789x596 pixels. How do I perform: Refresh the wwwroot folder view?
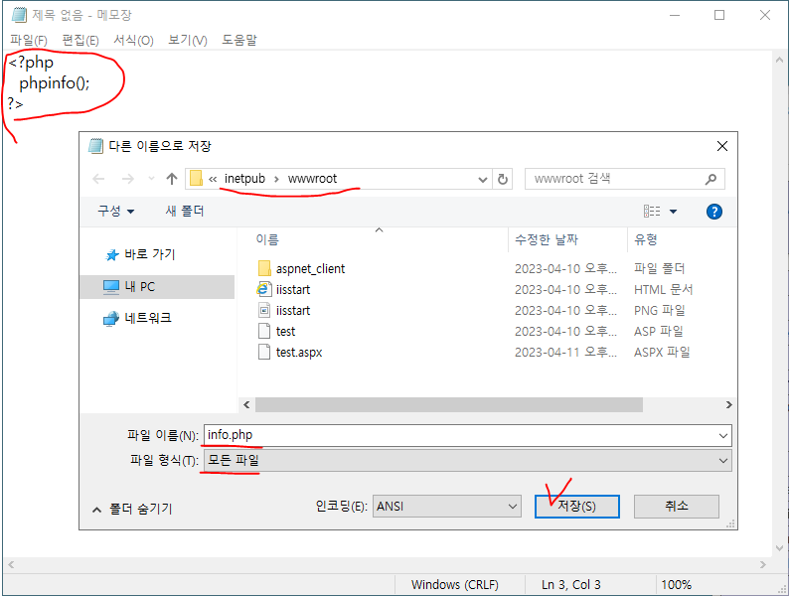tap(502, 179)
